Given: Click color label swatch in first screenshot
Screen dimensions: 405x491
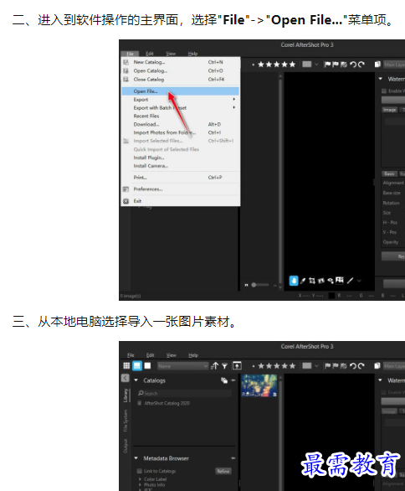Looking at the screenshot, I should pyautogui.click(x=307, y=65).
